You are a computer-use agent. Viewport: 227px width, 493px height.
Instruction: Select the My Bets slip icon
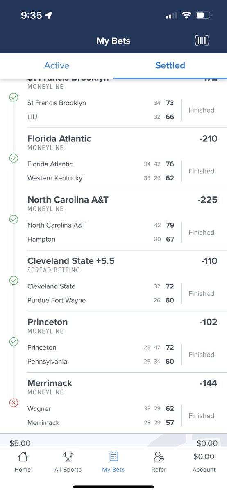[113, 456]
